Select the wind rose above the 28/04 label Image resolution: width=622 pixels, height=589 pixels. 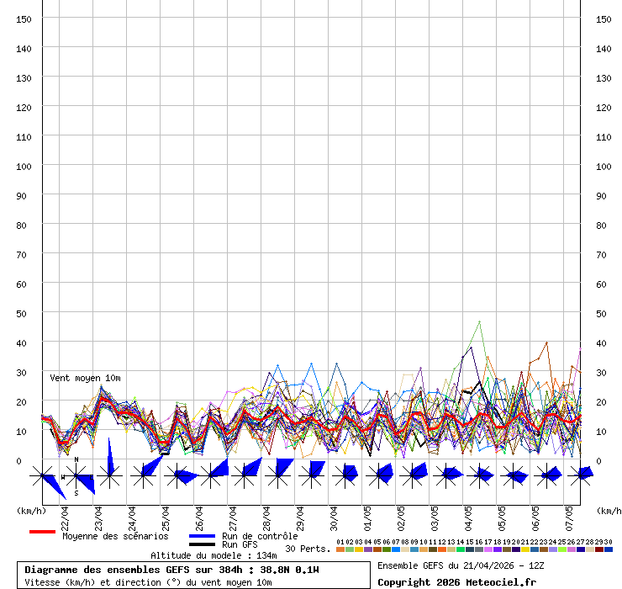tap(277, 475)
